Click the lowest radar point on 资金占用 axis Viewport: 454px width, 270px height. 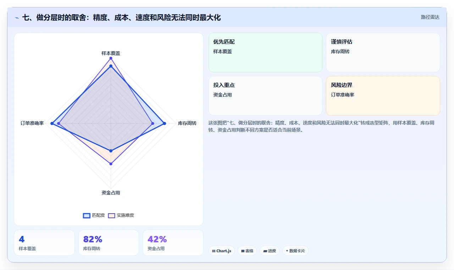pos(111,164)
